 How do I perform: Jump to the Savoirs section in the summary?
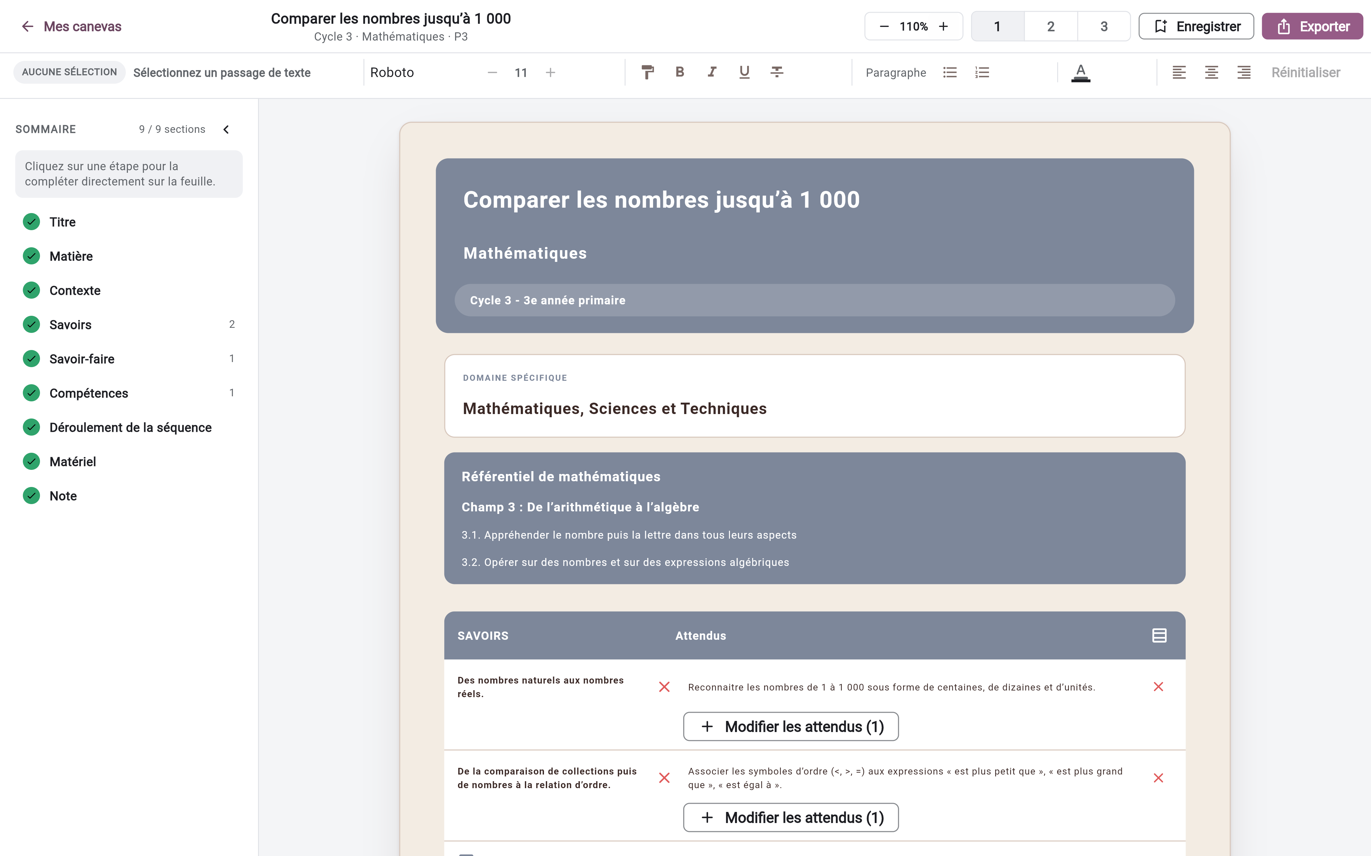[129, 324]
